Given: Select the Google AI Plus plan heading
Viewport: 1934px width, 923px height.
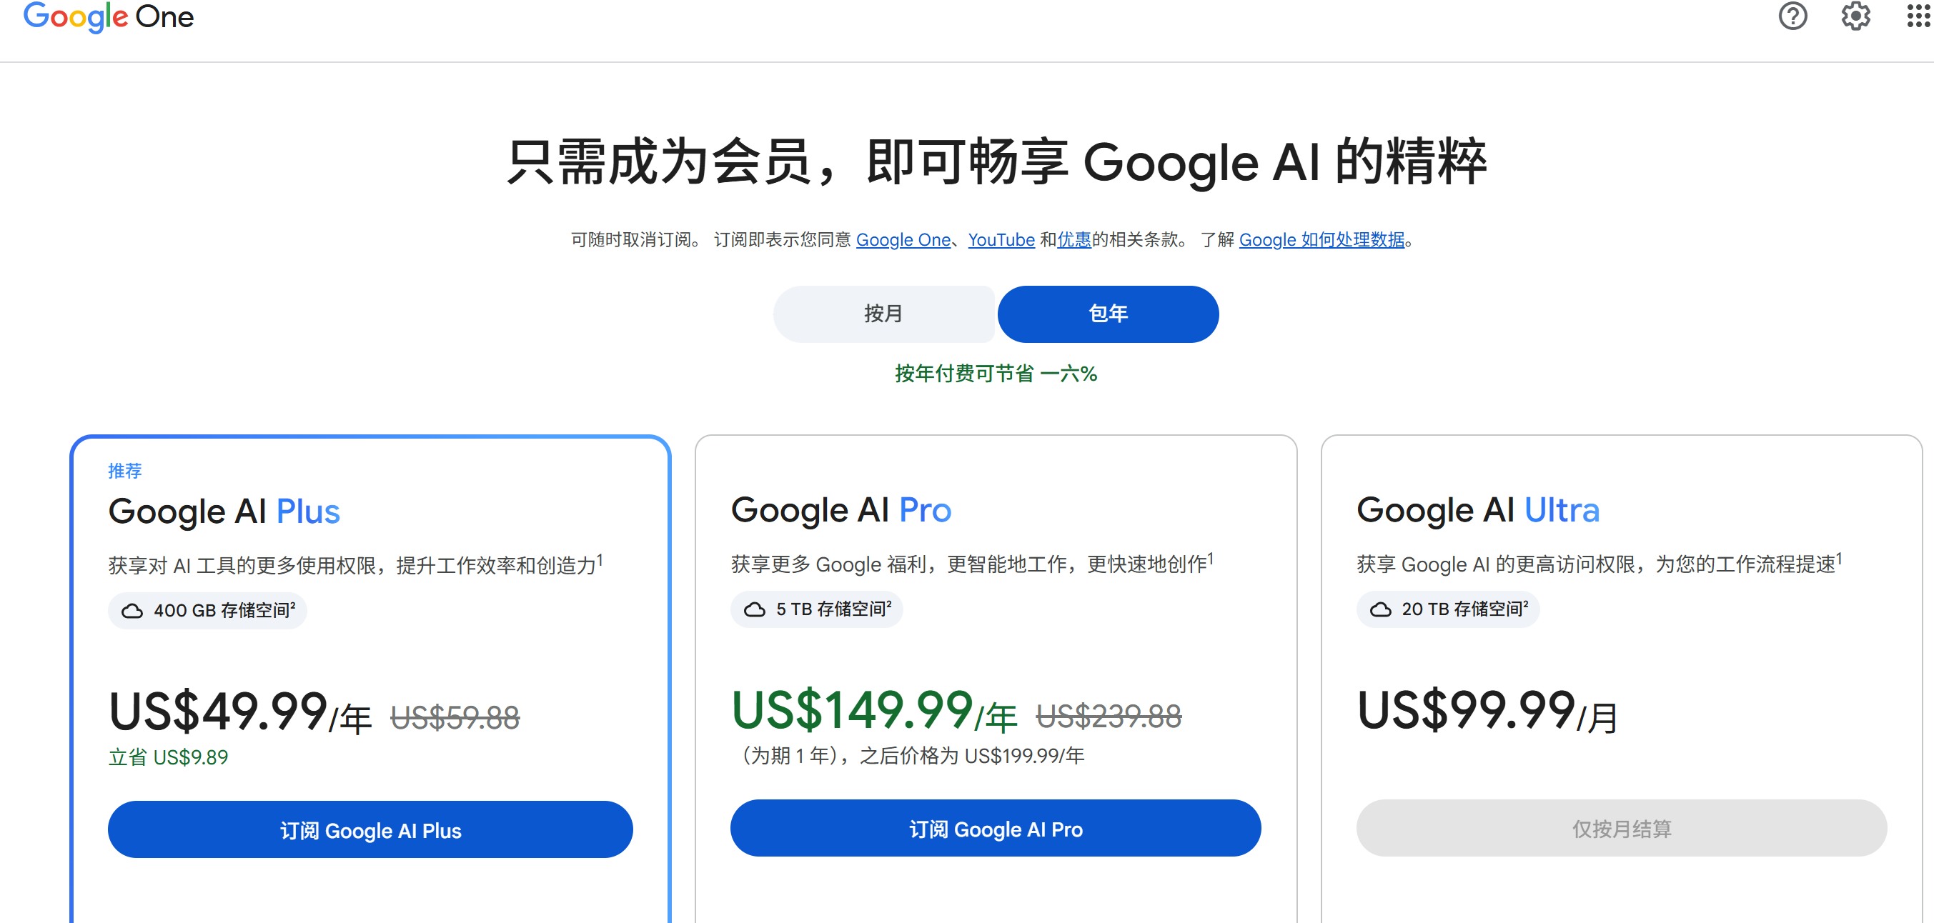Looking at the screenshot, I should click(x=224, y=512).
